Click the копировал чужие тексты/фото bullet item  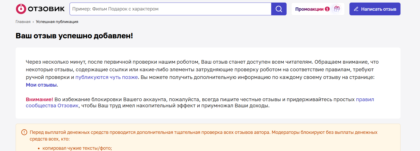[77, 148]
